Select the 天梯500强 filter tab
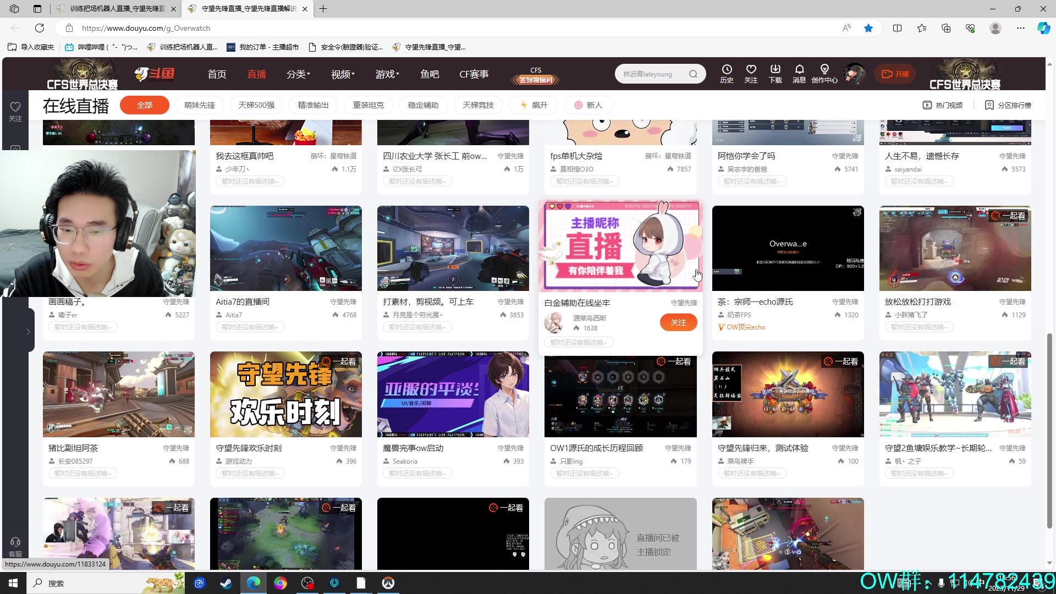The image size is (1056, 594). click(x=256, y=105)
